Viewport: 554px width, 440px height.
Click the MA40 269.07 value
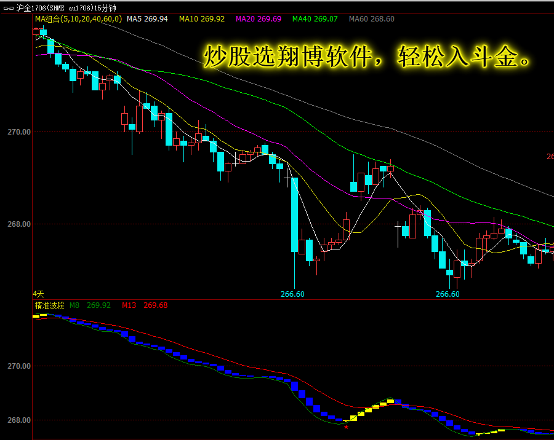315,19
